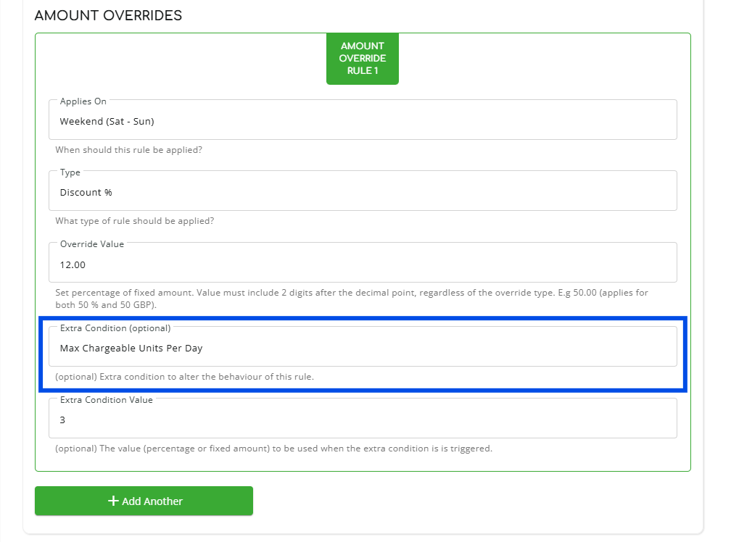The image size is (731, 542).
Task: Click the Extra Condition Value field
Action: click(363, 418)
